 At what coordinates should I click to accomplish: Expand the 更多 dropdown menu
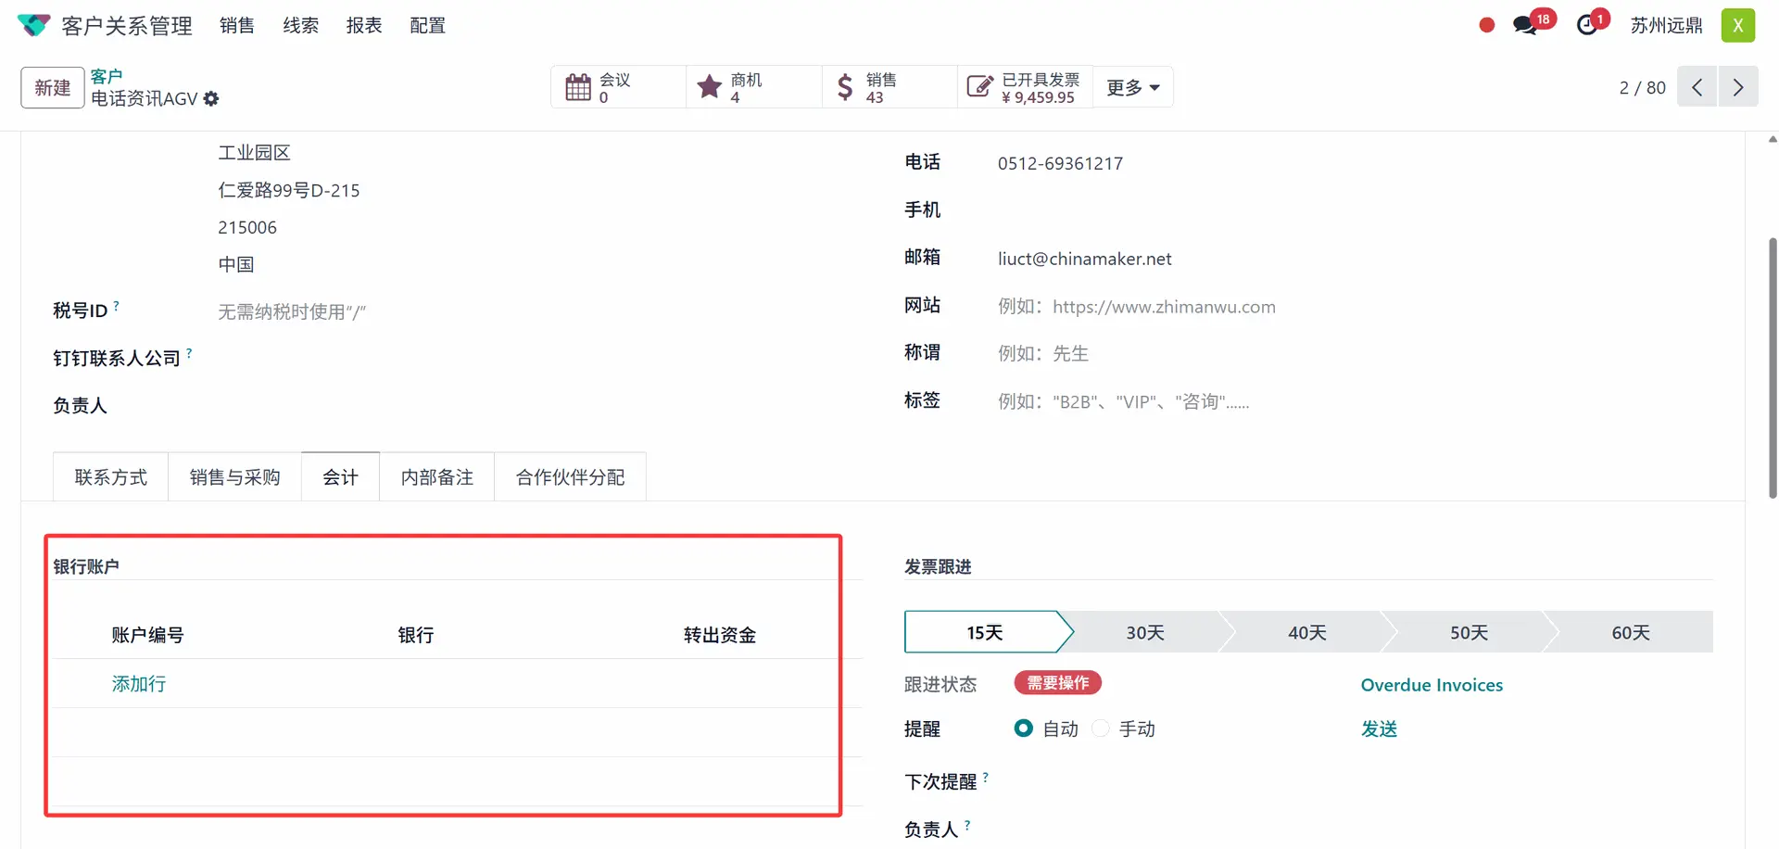[1132, 87]
